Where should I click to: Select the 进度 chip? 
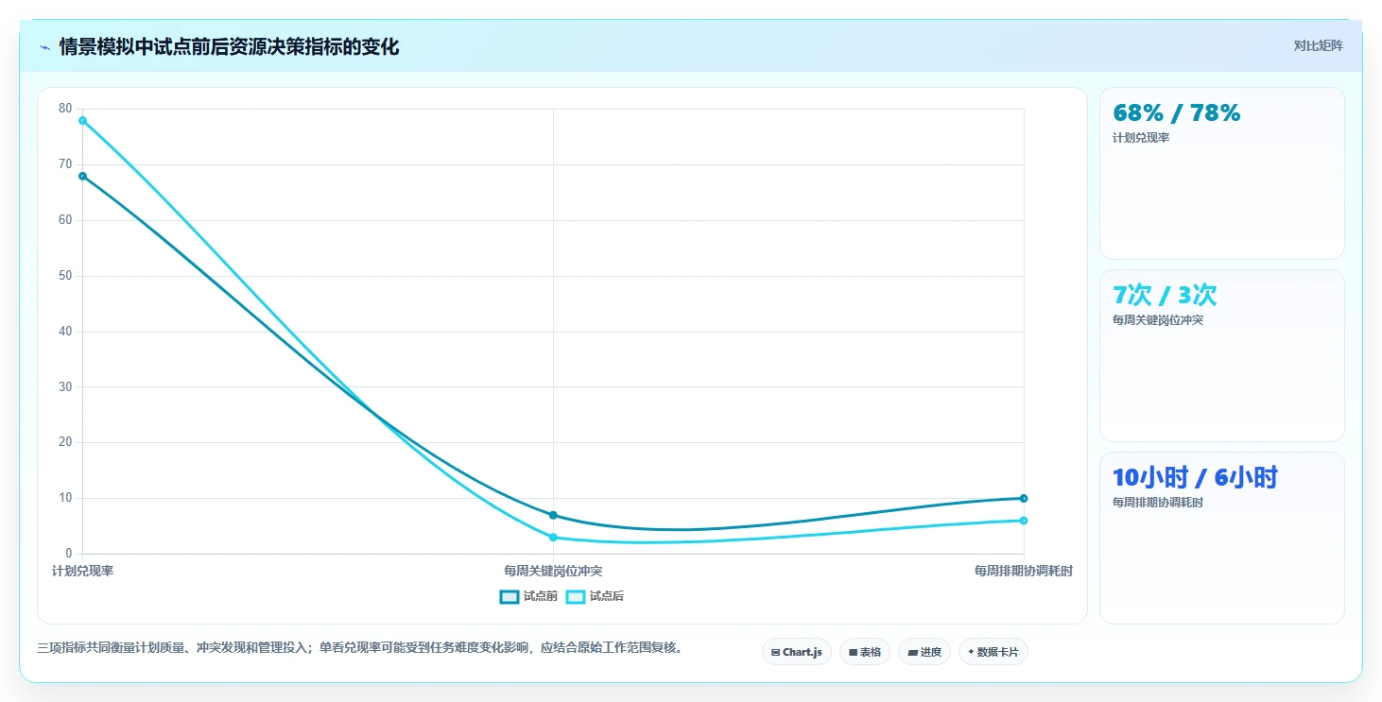924,652
